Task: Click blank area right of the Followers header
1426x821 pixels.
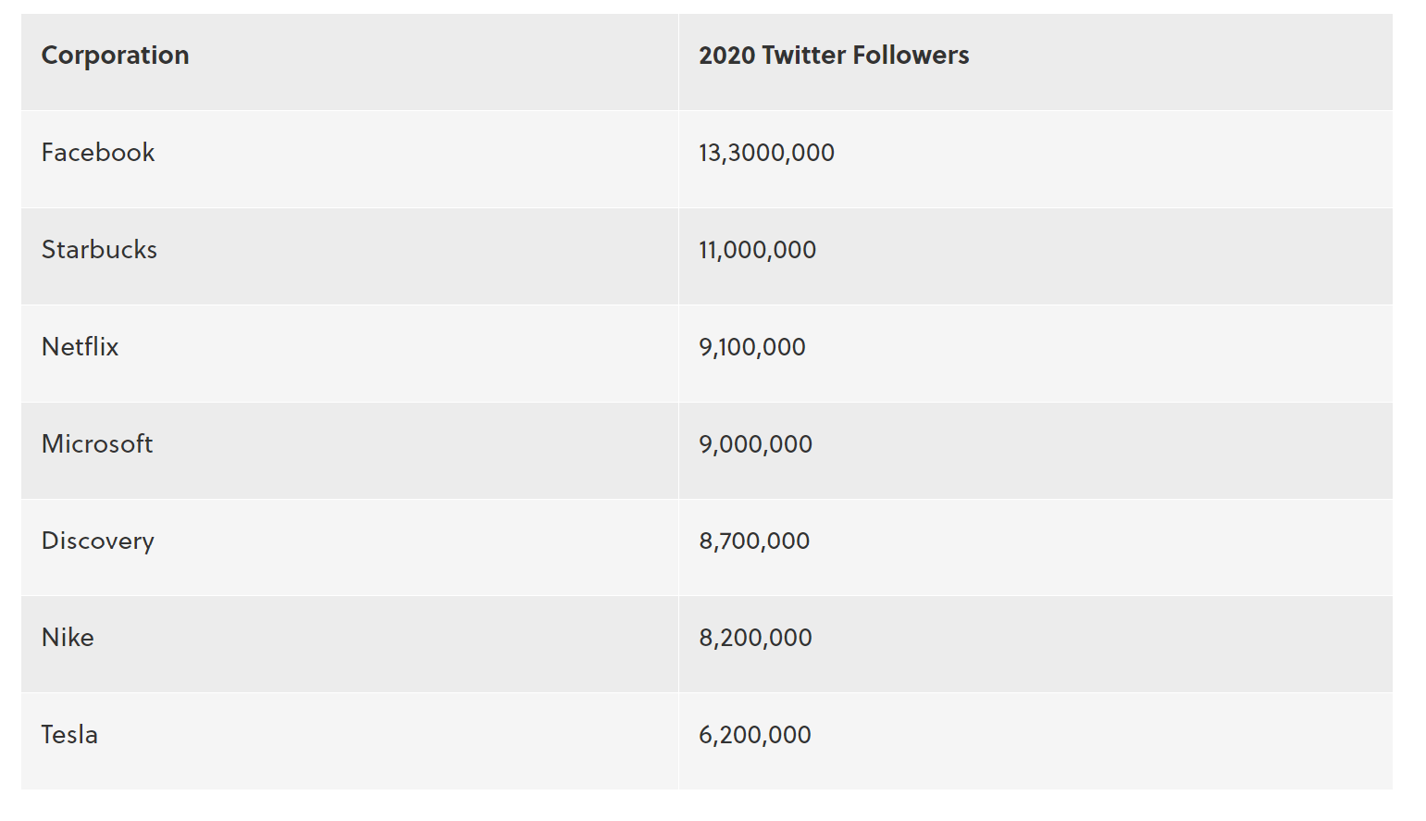Action: [x=1184, y=57]
